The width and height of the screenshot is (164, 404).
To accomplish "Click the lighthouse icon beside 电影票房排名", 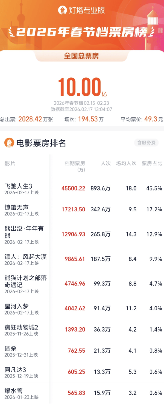I will (x=9, y=143).
